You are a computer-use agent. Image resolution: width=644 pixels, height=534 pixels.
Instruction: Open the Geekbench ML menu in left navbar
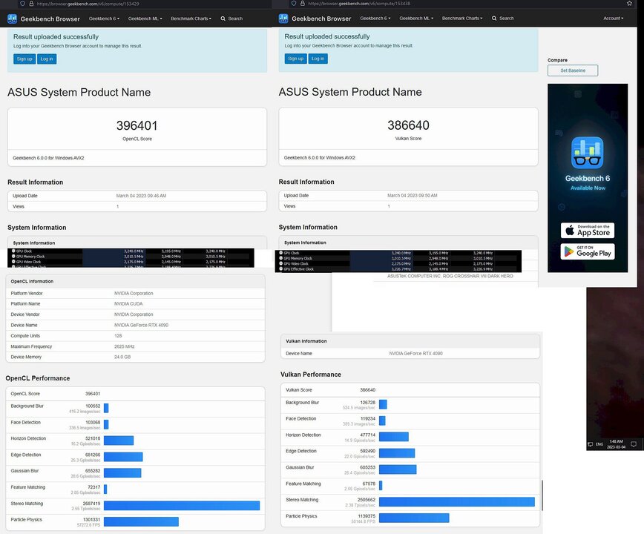[145, 19]
